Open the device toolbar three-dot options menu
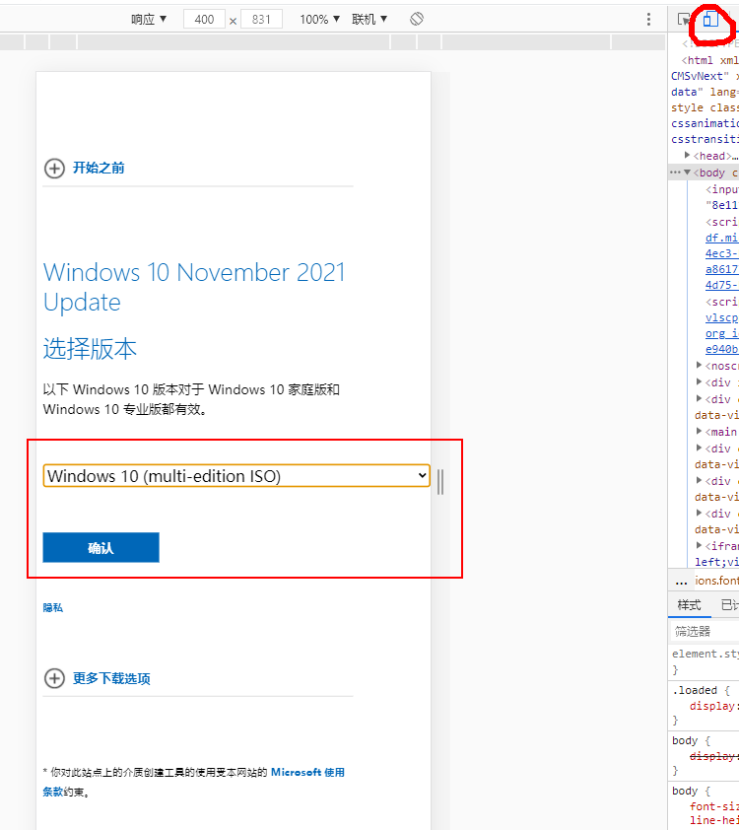This screenshot has height=830, width=739. click(648, 20)
